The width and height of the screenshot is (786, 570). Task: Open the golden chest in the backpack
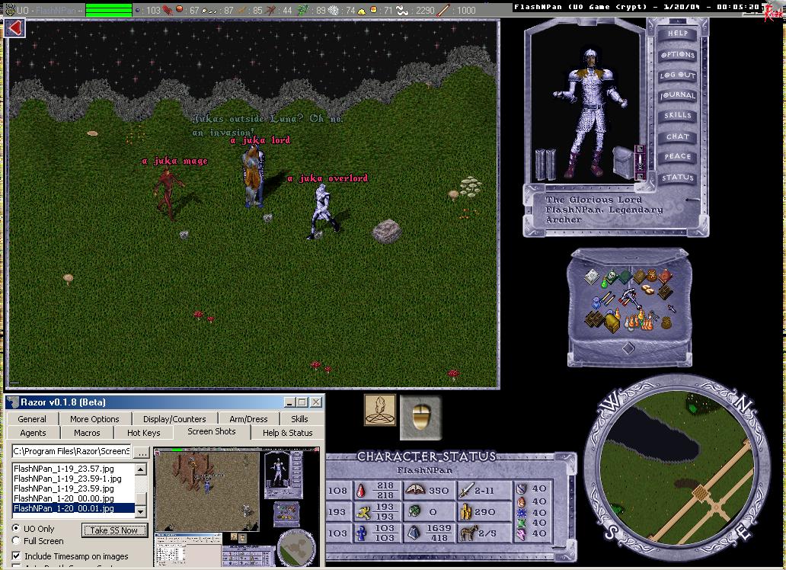click(x=612, y=322)
